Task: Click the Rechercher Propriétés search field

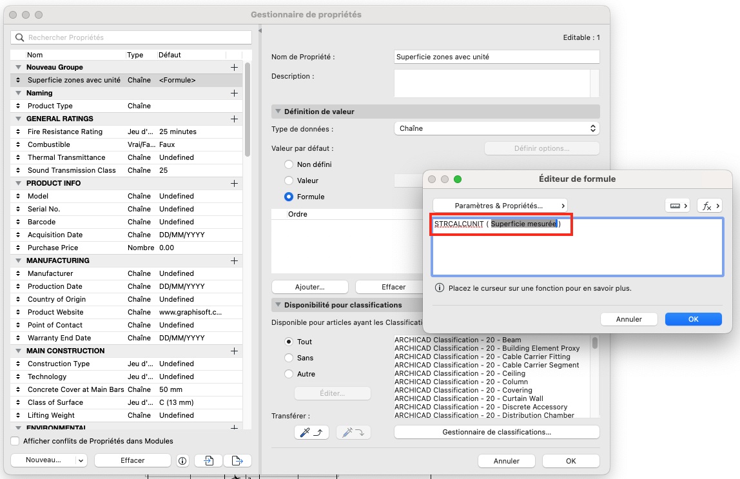Action: click(x=131, y=37)
